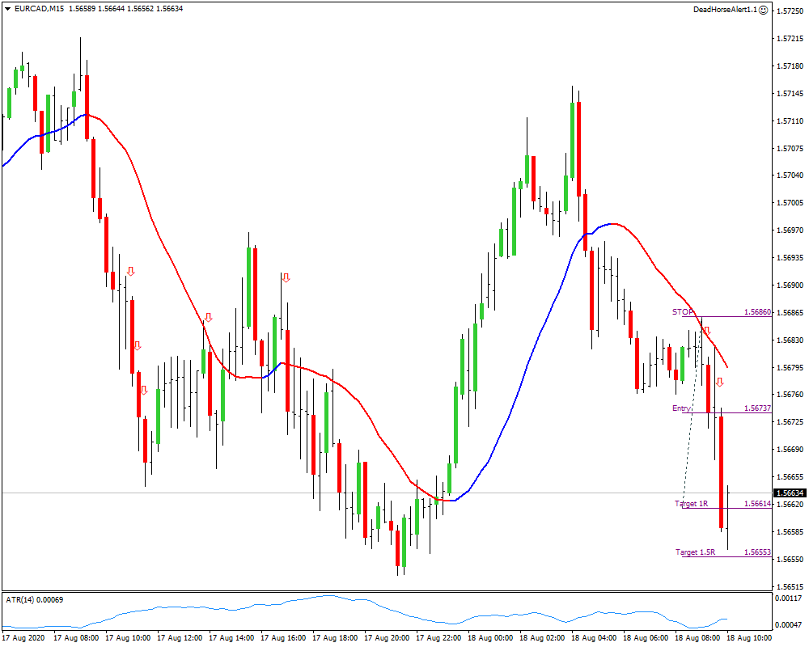This screenshot has width=809, height=647.
Task: Click the sell arrow above the 14:00 candles
Action: [x=209, y=317]
